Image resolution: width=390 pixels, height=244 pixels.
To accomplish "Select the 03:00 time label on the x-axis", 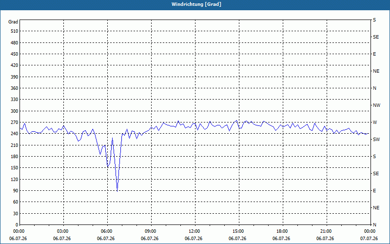I will tap(63, 231).
